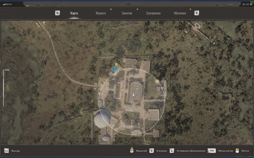Adjust the zoom level slider on left edge
254x158 pixels.
3,88
